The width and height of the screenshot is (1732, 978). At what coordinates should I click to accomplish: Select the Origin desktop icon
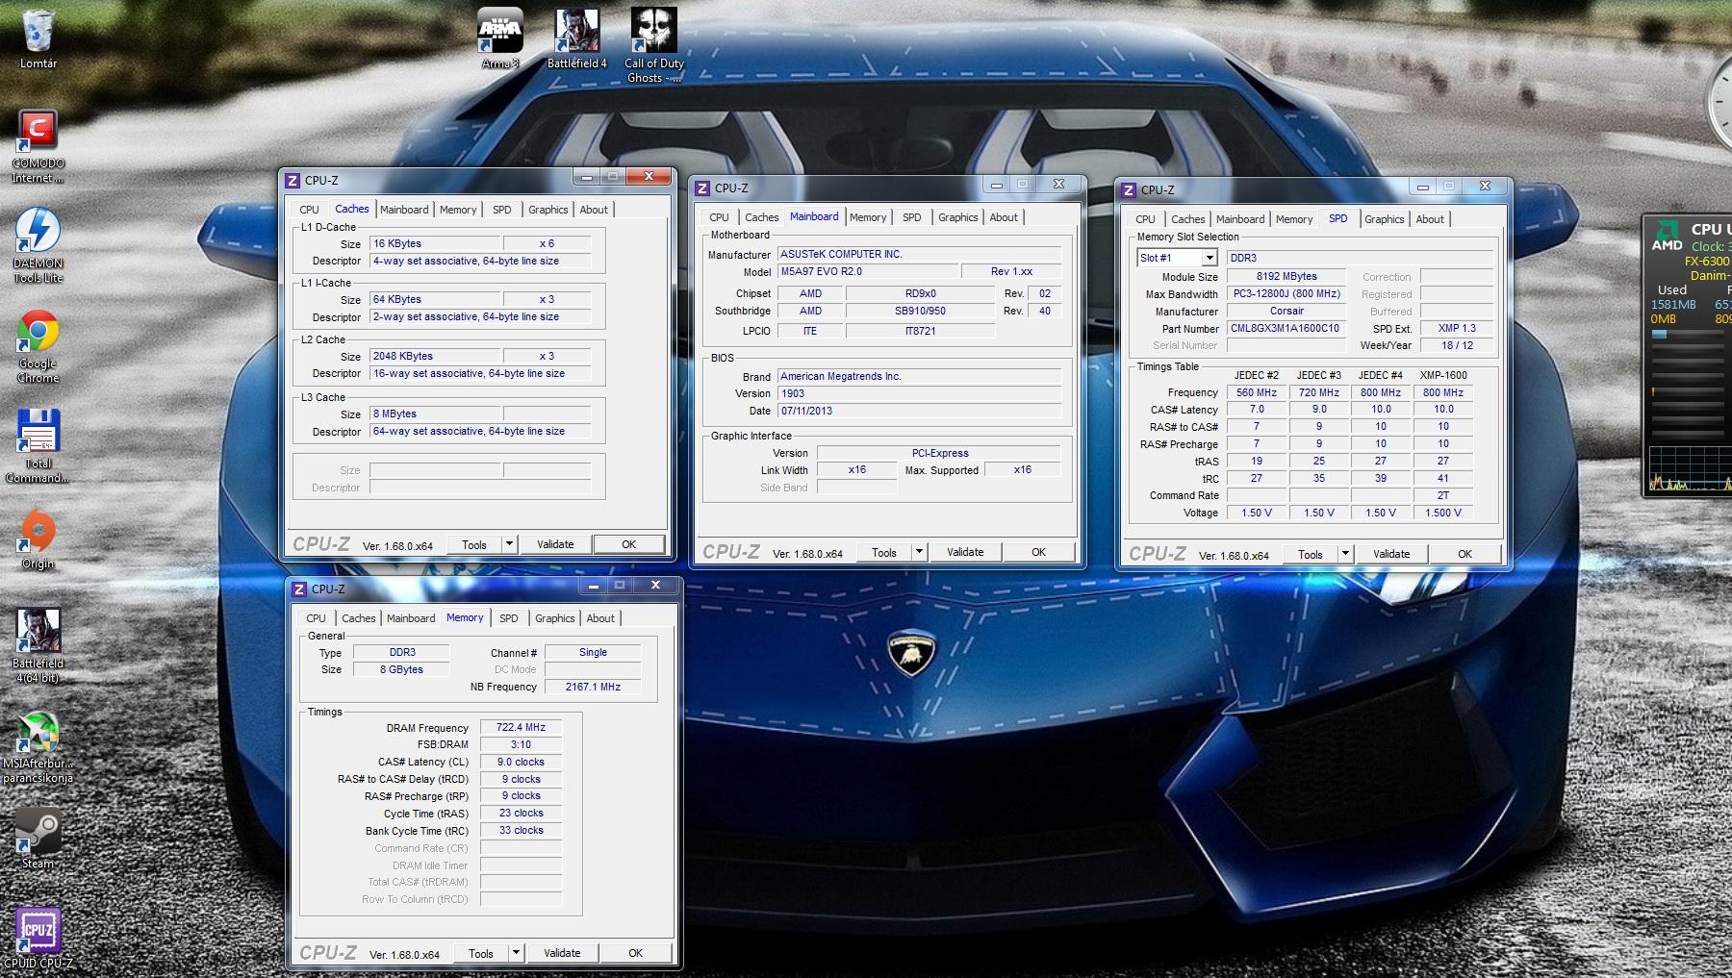[x=38, y=539]
